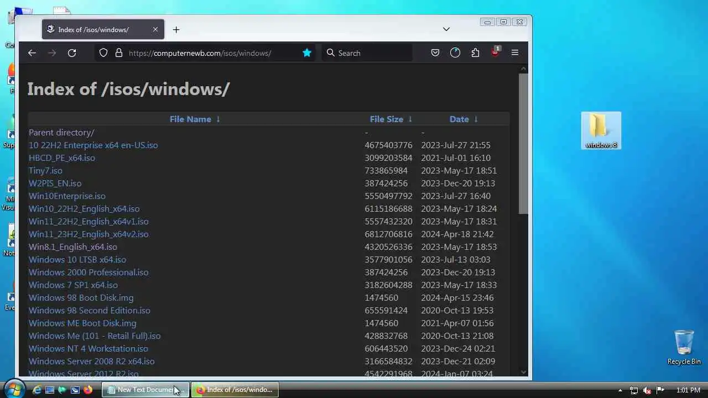
Task: Select Win10_22H2_English_x64.iso
Action: coord(84,209)
